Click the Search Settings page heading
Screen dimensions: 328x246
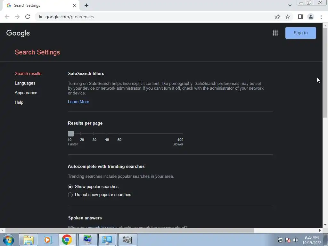[37, 52]
